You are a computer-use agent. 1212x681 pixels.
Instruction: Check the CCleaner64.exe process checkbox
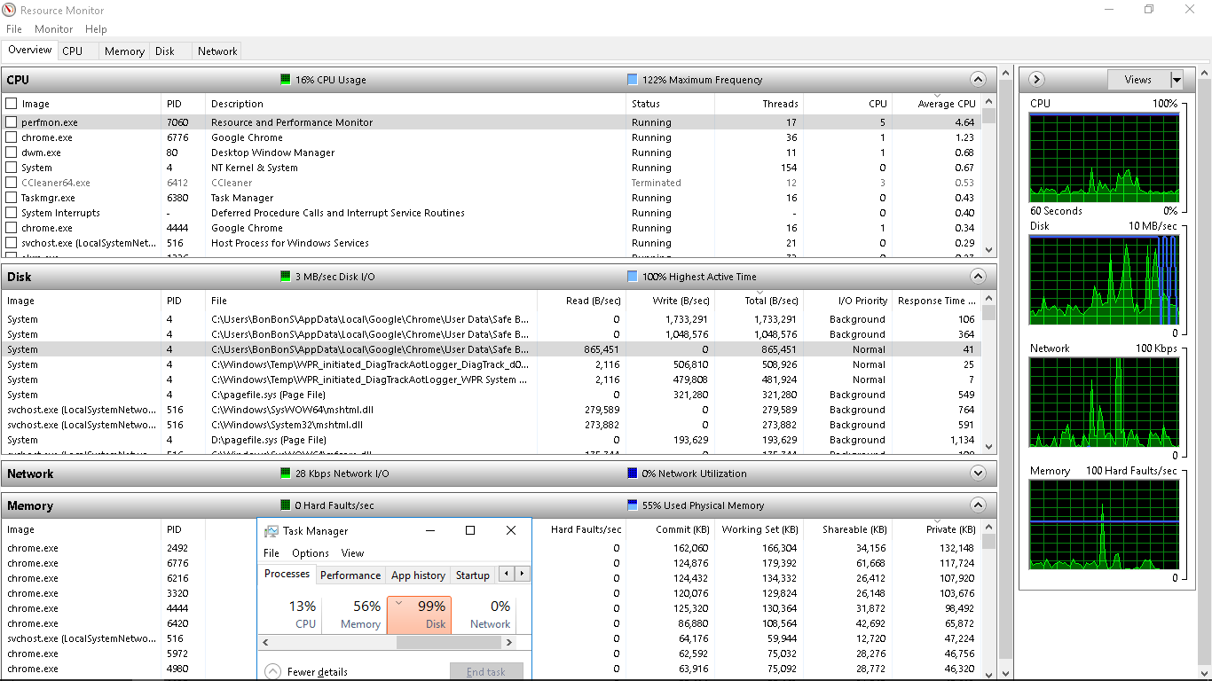[x=12, y=183]
